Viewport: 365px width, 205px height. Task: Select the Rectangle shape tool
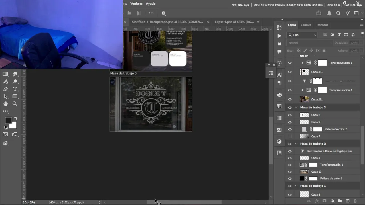tap(15, 97)
